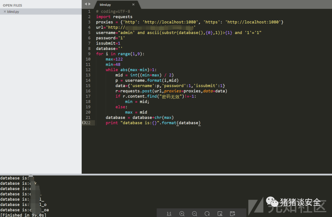Click the crop scissors icon

[220, 214]
